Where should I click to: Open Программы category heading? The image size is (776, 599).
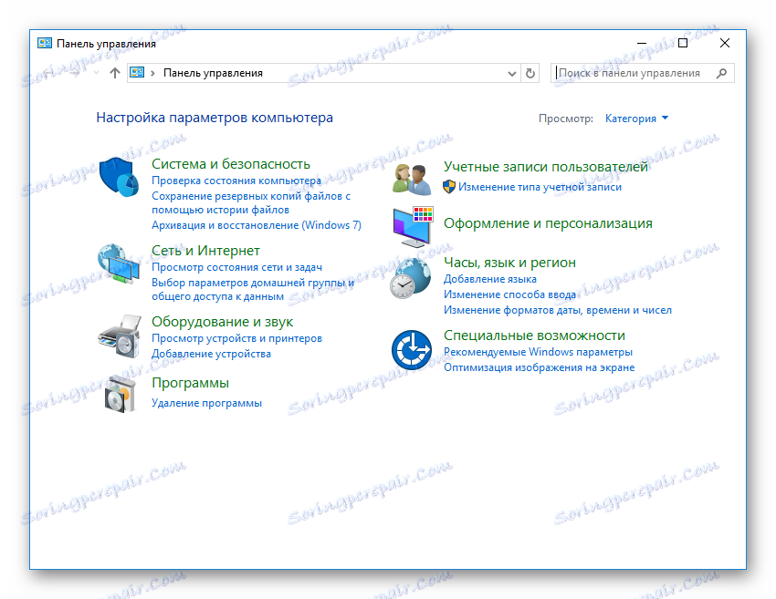pyautogui.click(x=190, y=383)
